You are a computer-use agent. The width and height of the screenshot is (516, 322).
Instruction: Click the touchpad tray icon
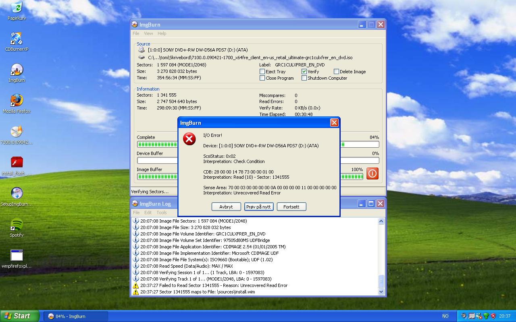click(x=471, y=316)
